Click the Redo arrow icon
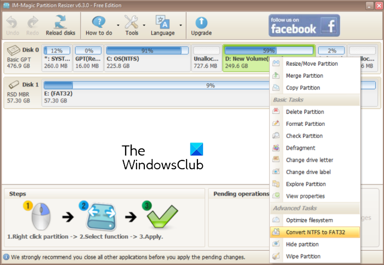Viewport: 384px width, 265px height. pyautogui.click(x=32, y=22)
